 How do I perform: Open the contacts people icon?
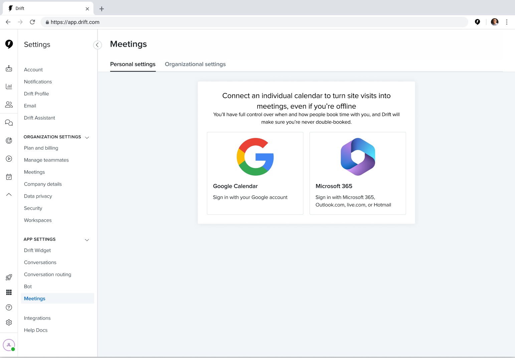pos(9,105)
